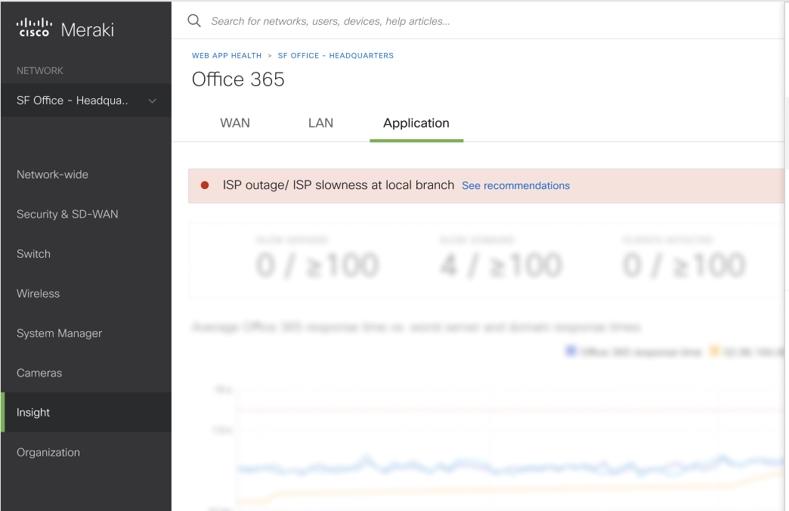Click the Office 365 page heading
The height and width of the screenshot is (511, 789).
click(x=238, y=79)
